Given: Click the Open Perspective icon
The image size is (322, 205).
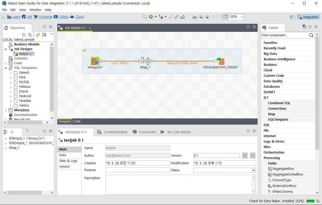Looking at the screenshot, I should (x=291, y=17).
